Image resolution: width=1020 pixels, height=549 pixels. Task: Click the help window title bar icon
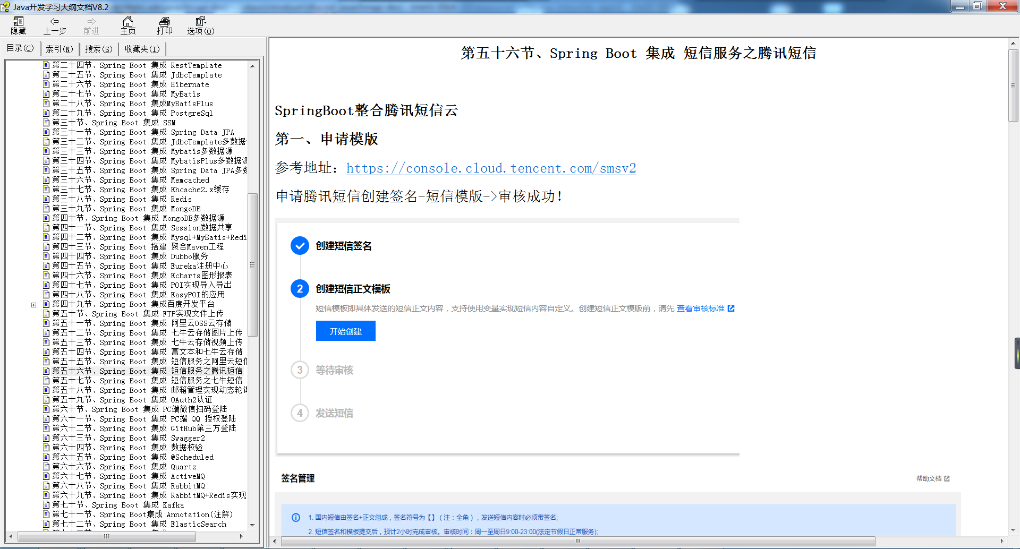point(6,7)
